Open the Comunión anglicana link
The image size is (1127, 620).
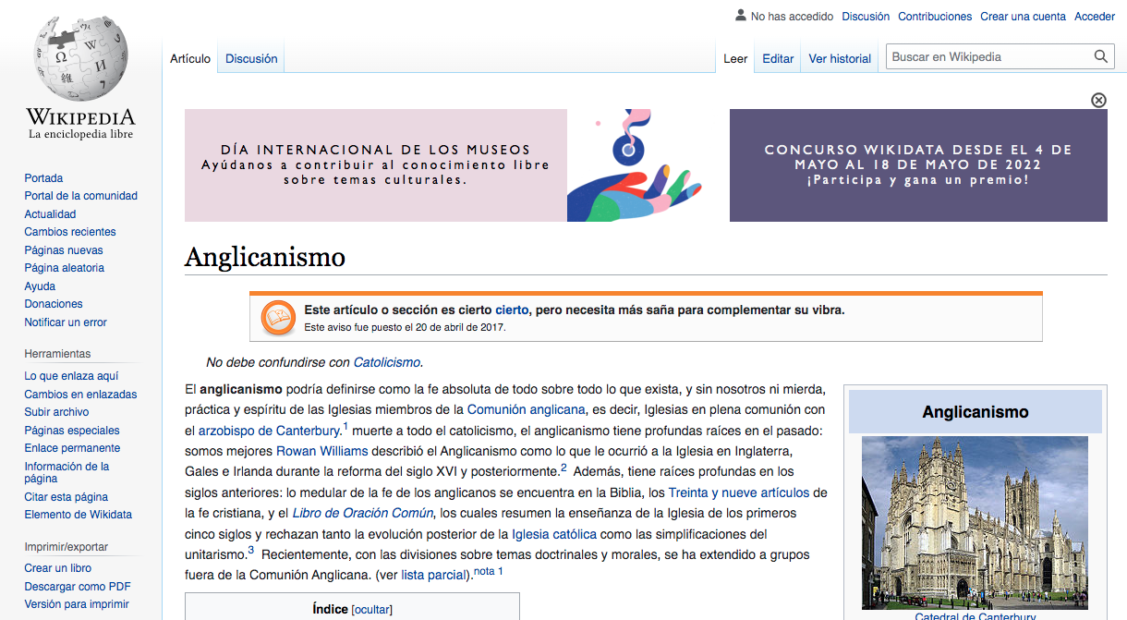tap(526, 409)
